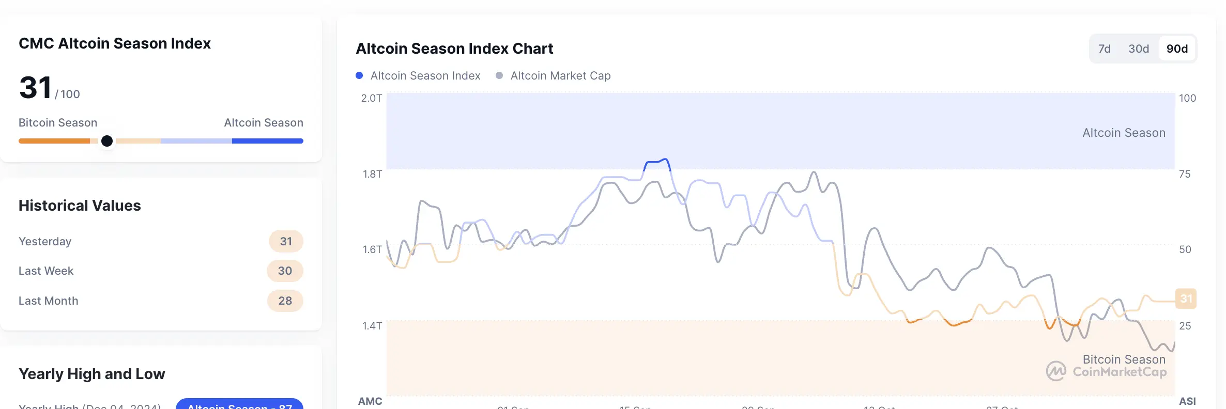Screen dimensions: 1226x409
Task: Click the Last Month value badge showing 28
Action: tap(285, 300)
